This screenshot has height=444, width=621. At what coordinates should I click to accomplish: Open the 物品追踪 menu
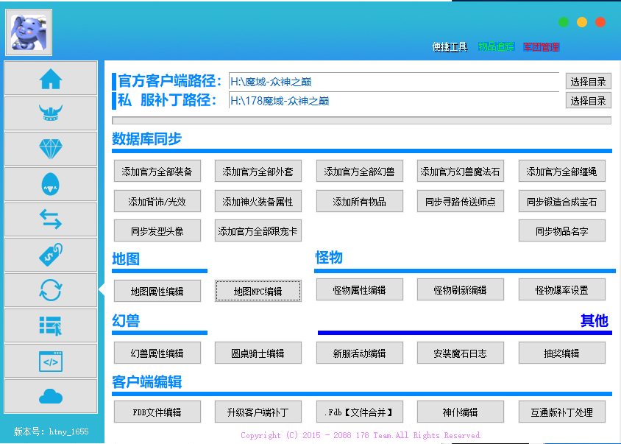(x=497, y=47)
